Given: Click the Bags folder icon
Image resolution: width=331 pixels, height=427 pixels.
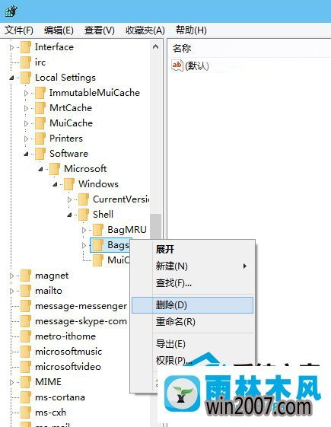Looking at the screenshot, I should click(98, 245).
